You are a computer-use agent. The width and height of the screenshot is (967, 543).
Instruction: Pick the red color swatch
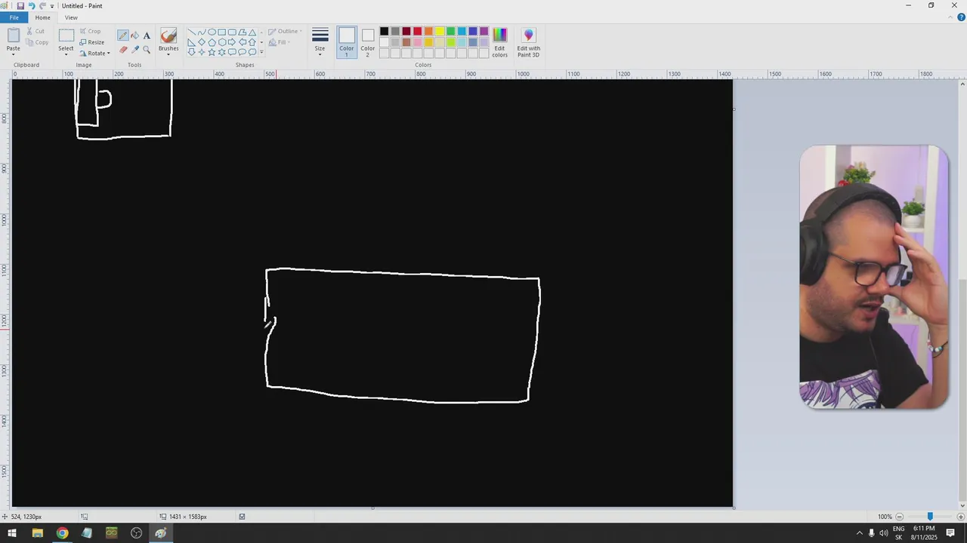[x=417, y=32]
